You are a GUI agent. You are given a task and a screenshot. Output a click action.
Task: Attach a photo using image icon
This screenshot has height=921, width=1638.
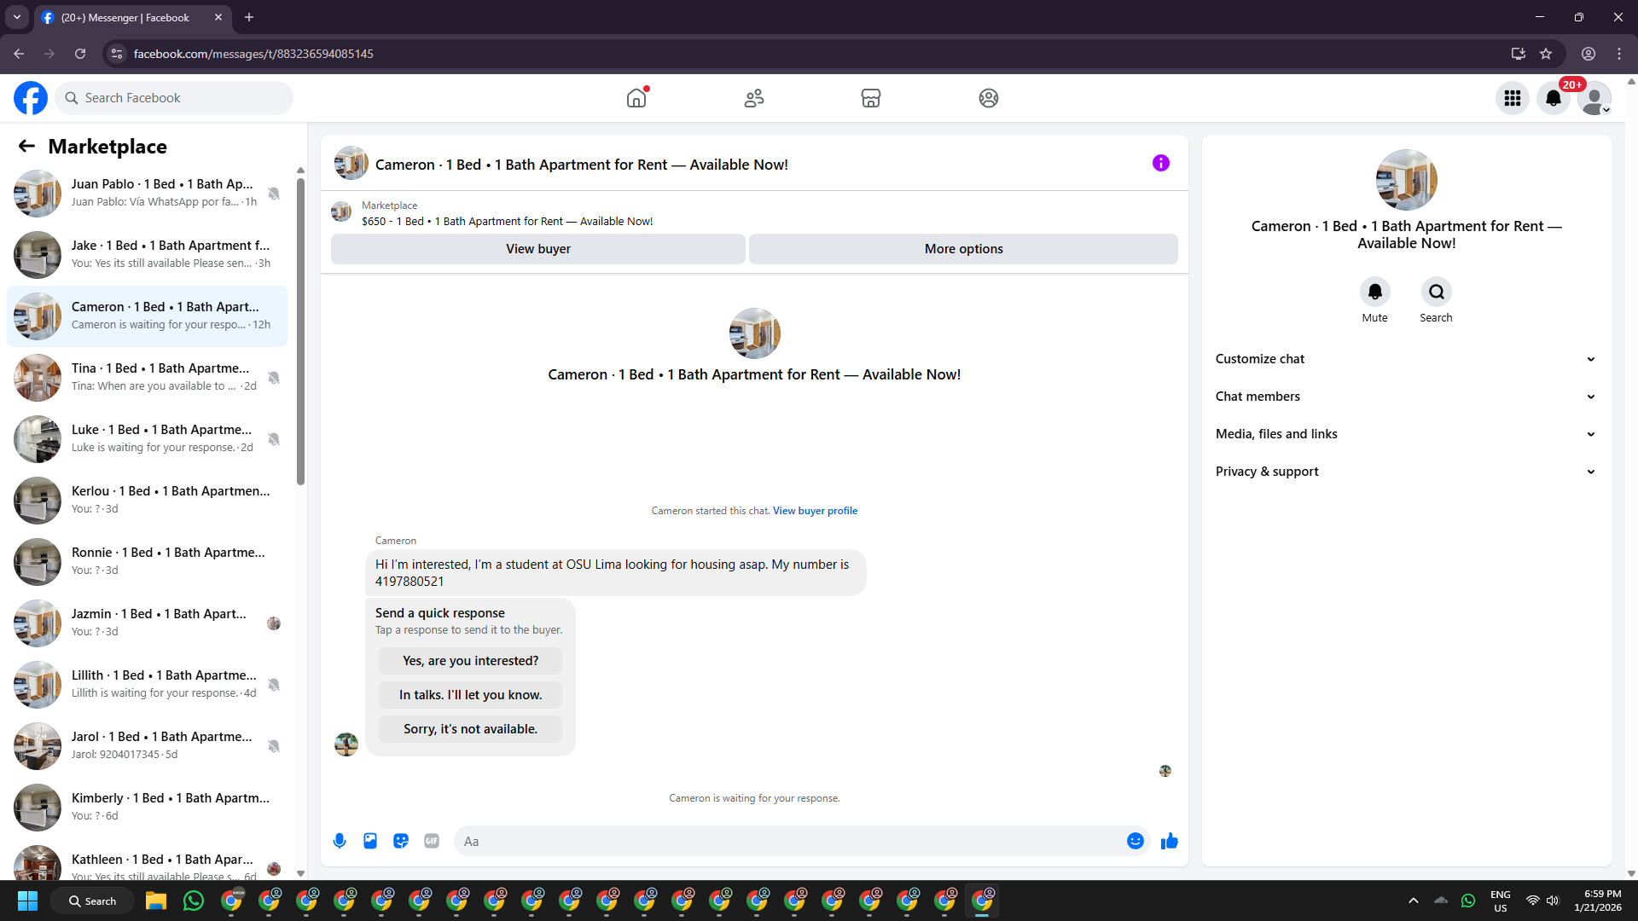click(x=370, y=841)
